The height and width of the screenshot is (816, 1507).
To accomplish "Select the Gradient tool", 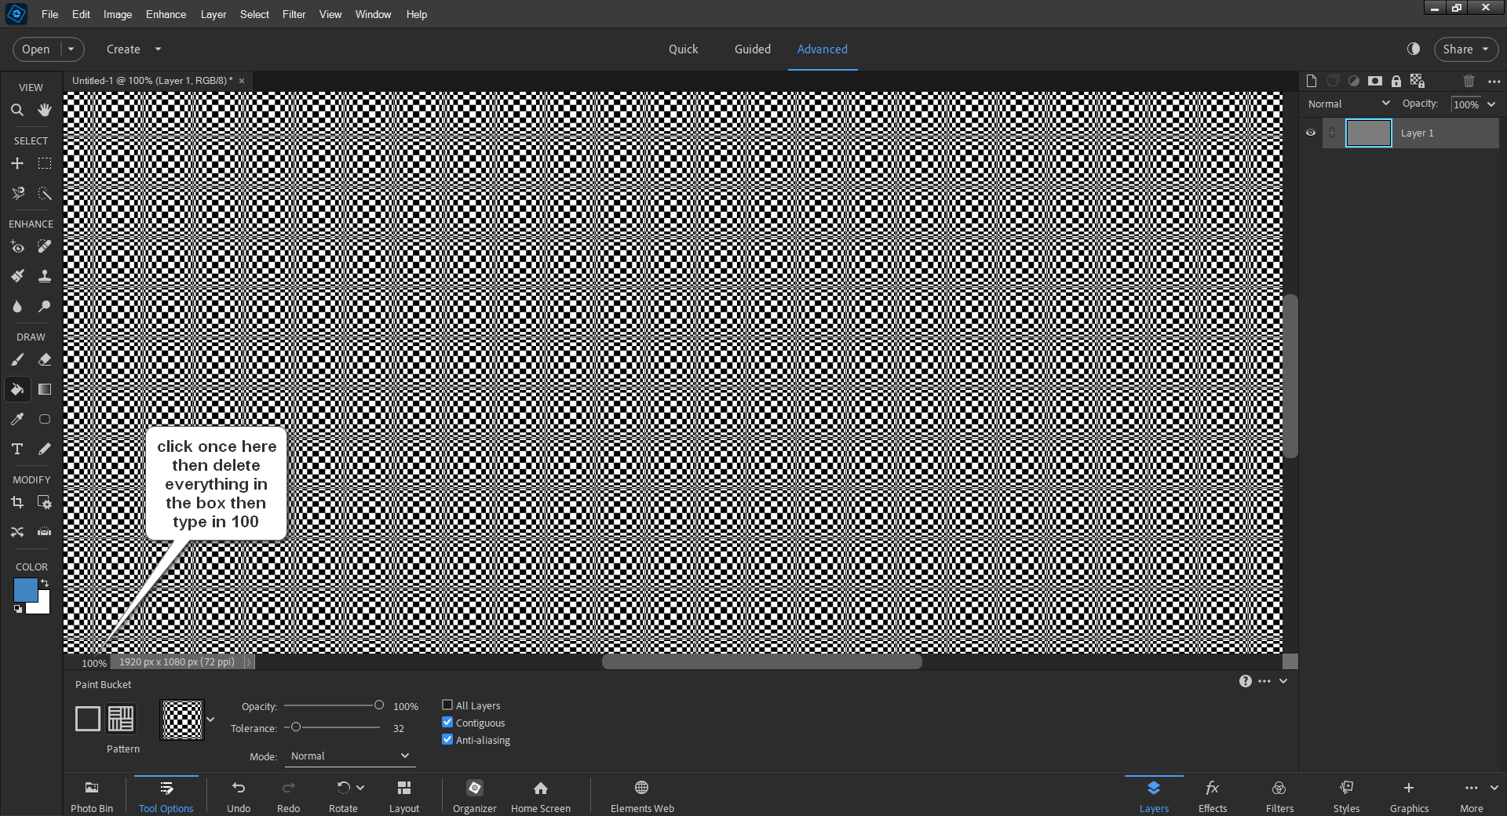I will click(45, 390).
